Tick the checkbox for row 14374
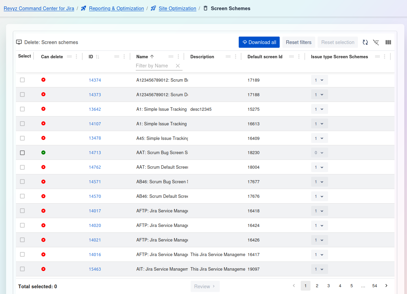 tap(22, 80)
